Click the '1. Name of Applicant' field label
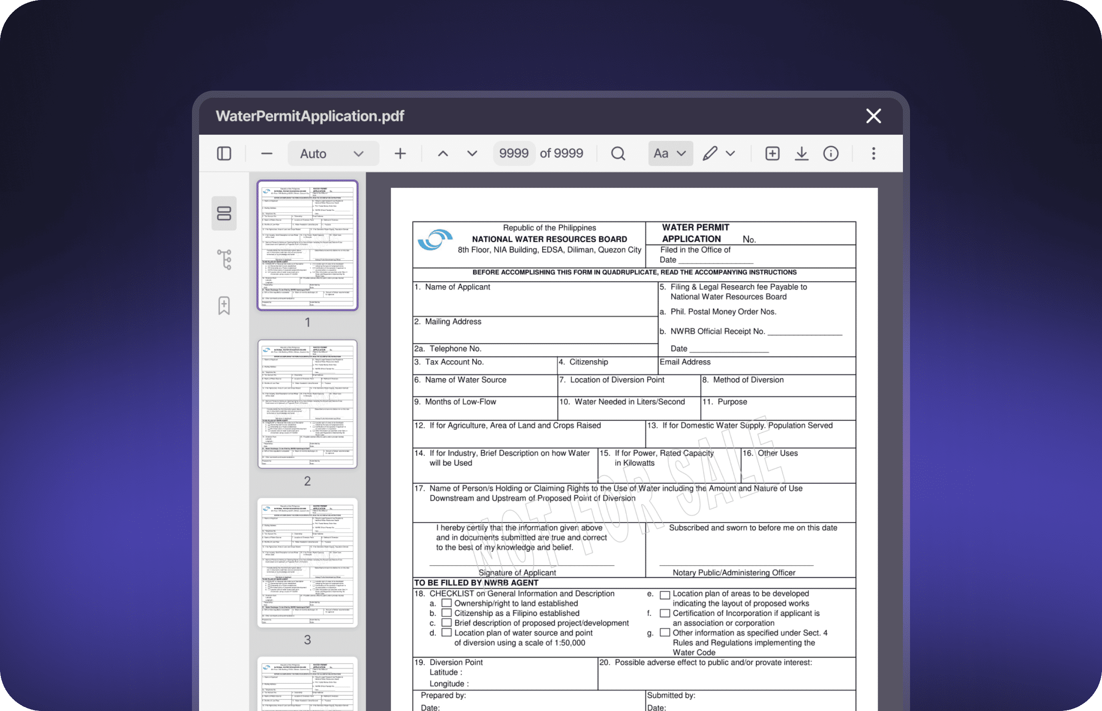The height and width of the screenshot is (711, 1102). 452,287
